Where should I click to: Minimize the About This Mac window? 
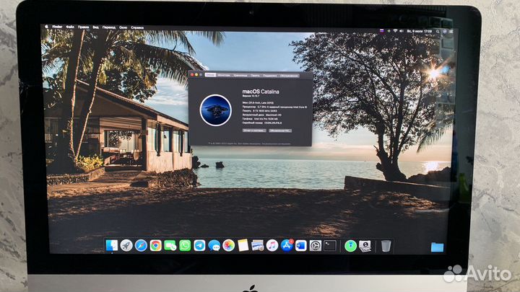coord(196,75)
